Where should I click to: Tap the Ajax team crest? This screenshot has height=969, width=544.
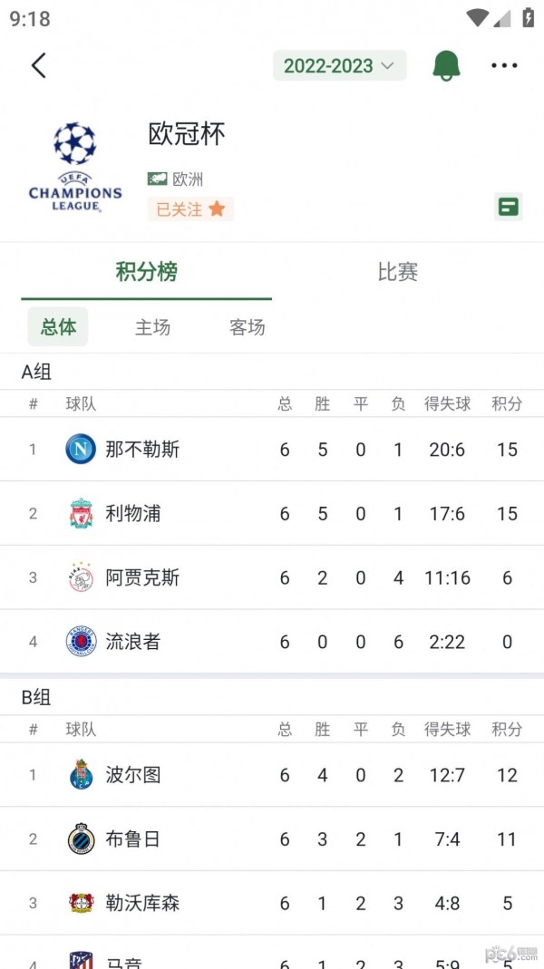(80, 577)
